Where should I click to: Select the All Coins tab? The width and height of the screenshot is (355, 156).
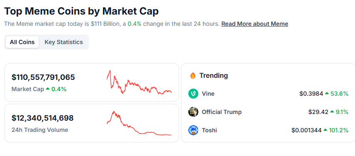[22, 42]
